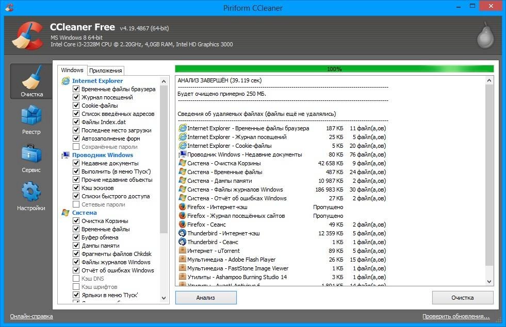Uncheck Очистка Корзины checkbox
506x327 pixels.
(76, 221)
